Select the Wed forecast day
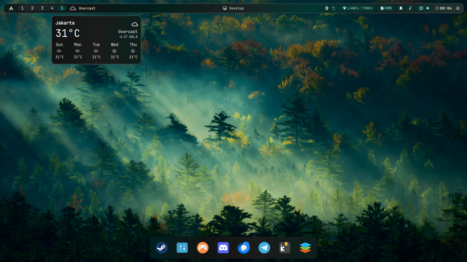The image size is (467, 262). (x=115, y=51)
